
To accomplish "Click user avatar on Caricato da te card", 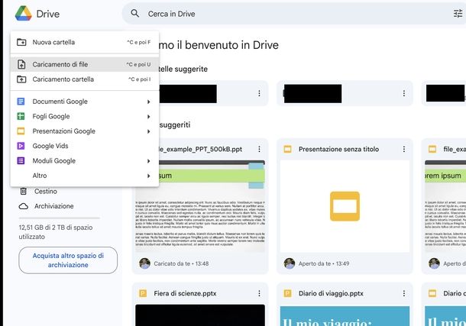I will [144, 263].
